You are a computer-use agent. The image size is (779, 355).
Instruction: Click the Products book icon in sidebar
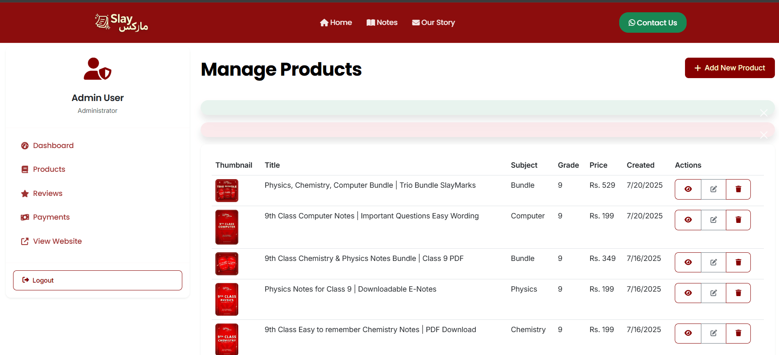pyautogui.click(x=25, y=169)
